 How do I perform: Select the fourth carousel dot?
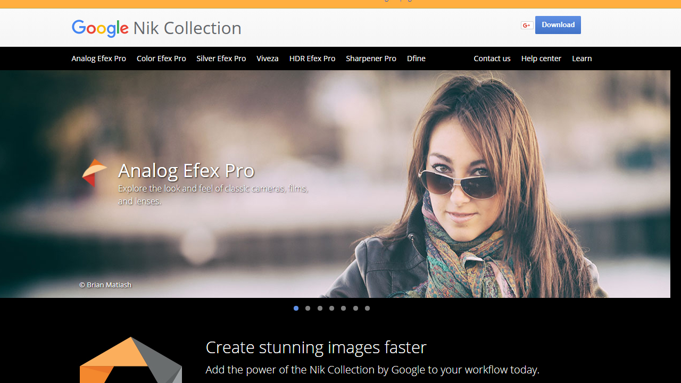click(332, 309)
